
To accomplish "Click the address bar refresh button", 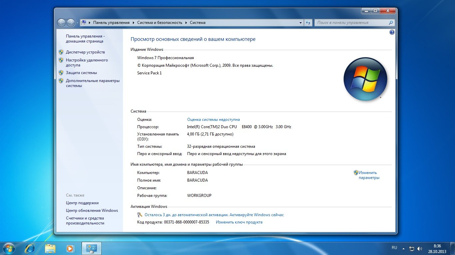I will (308, 23).
